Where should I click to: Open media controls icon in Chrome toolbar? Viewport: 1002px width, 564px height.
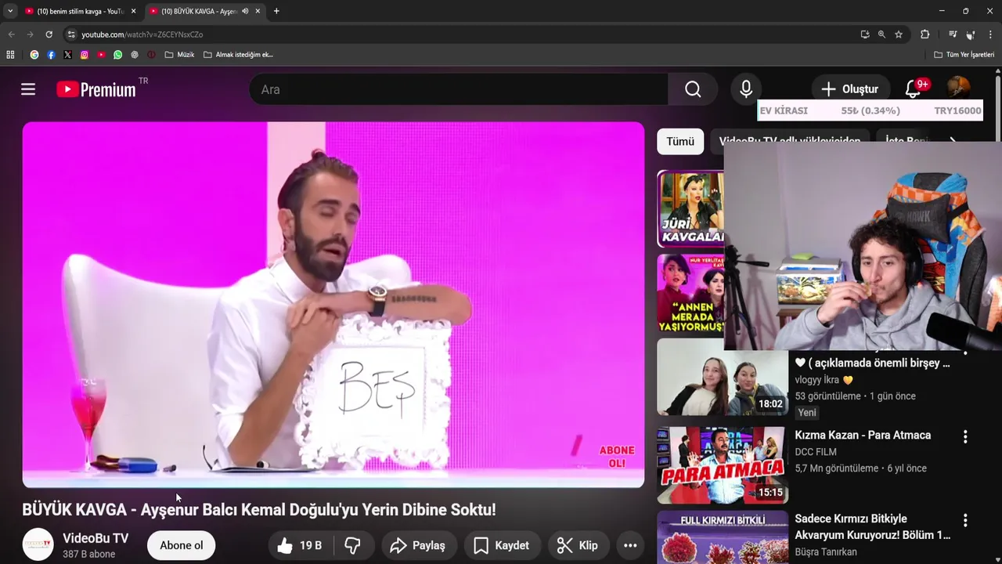point(952,34)
